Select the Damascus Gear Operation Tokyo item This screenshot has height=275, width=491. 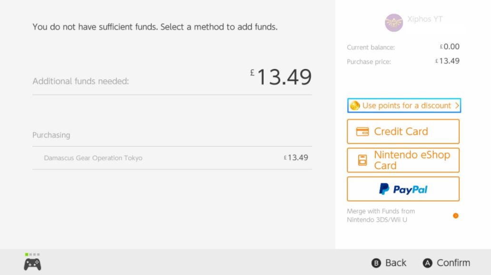(93, 158)
